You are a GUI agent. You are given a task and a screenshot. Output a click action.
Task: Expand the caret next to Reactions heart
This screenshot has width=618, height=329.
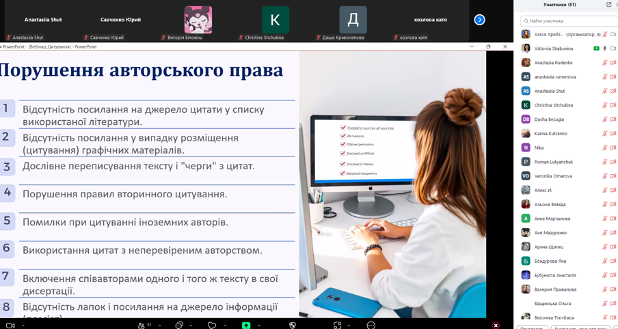(x=225, y=326)
